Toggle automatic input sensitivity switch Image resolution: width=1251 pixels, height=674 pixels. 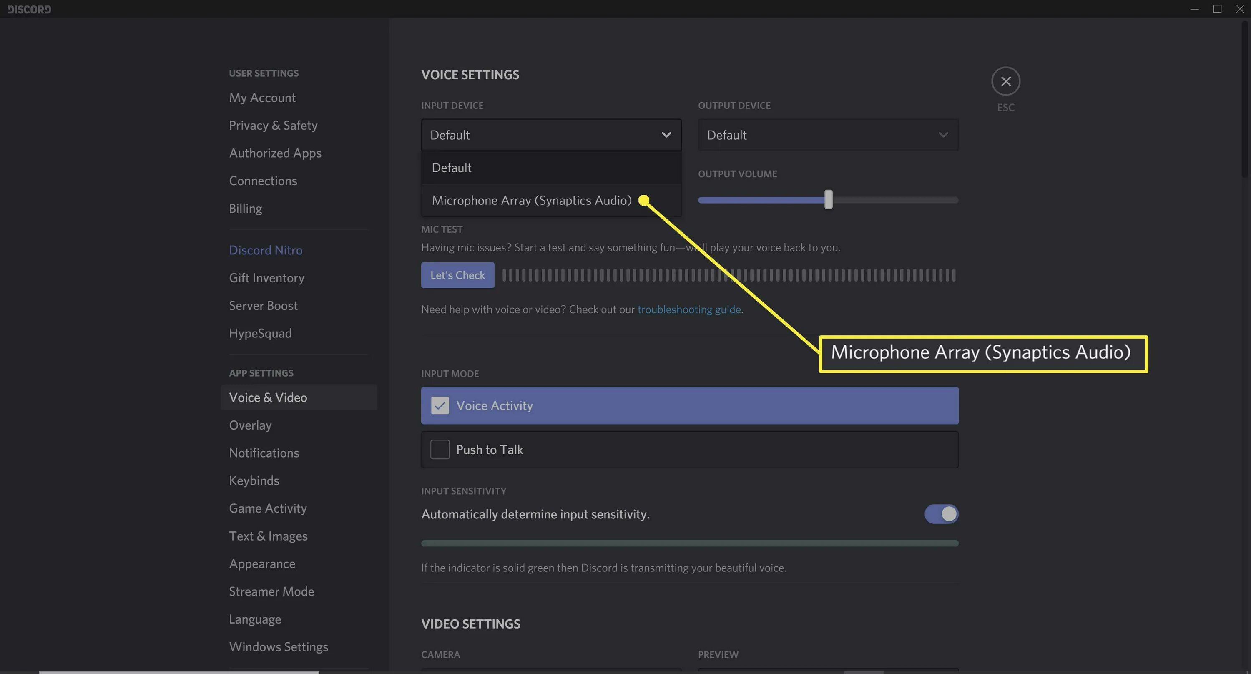(x=941, y=514)
